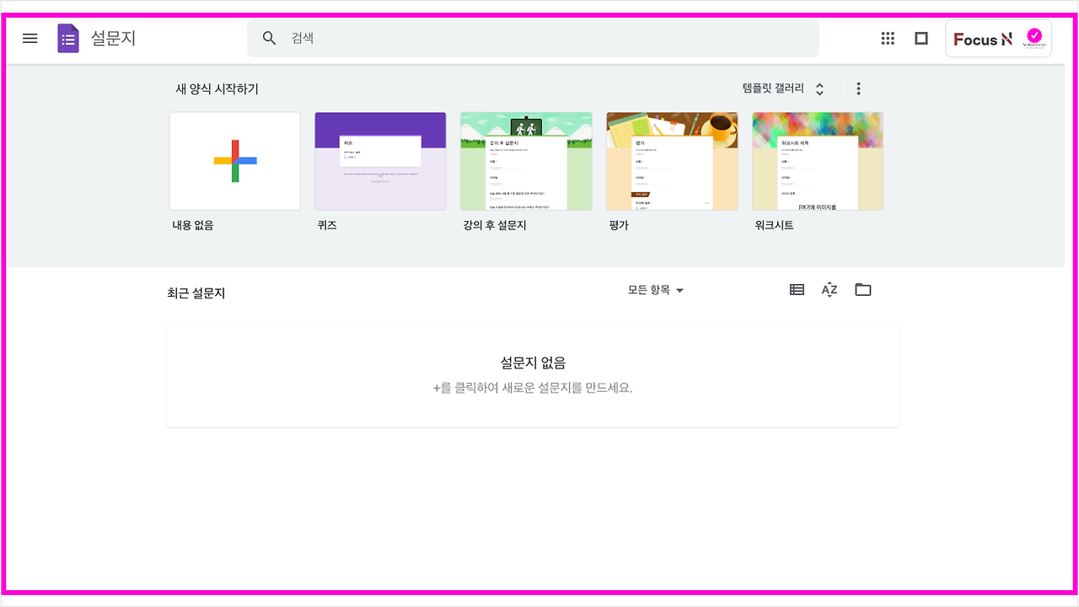Switch forms display to list view
1079x607 pixels.
[797, 289]
